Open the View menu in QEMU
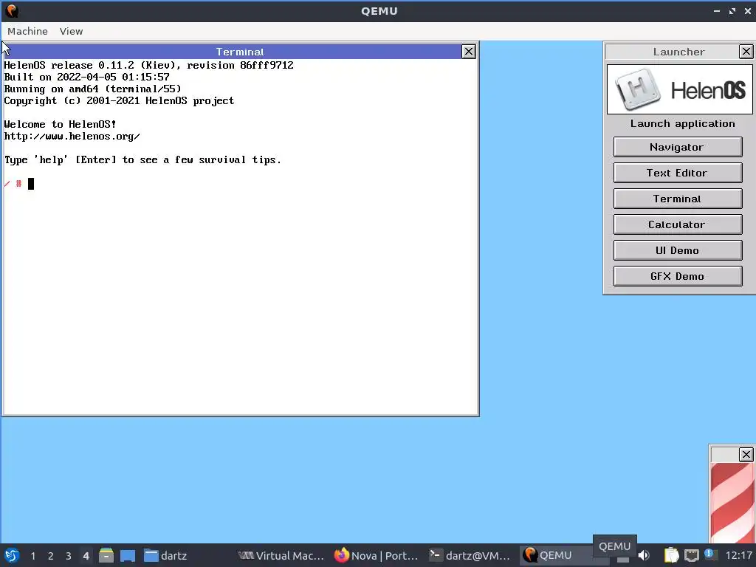Viewport: 756px width, 567px height. (71, 31)
